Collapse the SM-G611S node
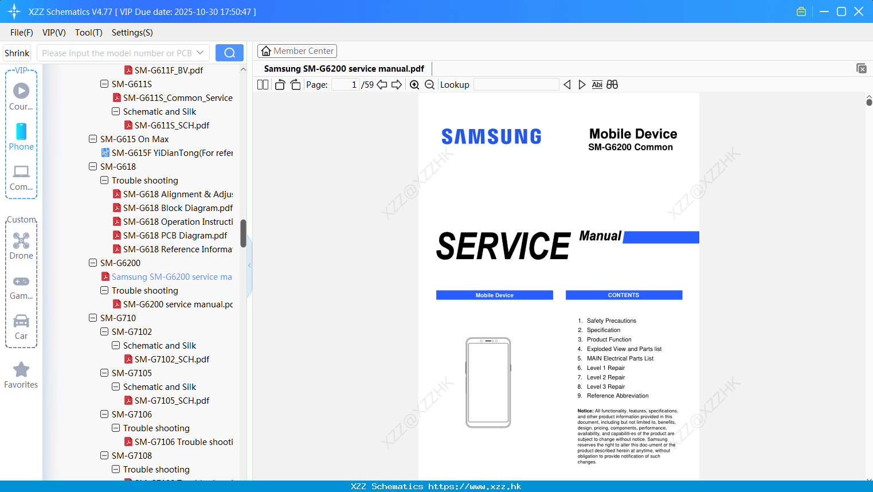This screenshot has width=873, height=492. [x=104, y=84]
